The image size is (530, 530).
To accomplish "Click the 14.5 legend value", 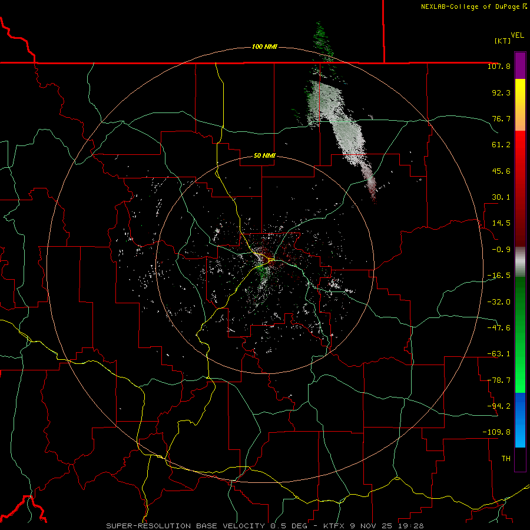I will [501, 223].
